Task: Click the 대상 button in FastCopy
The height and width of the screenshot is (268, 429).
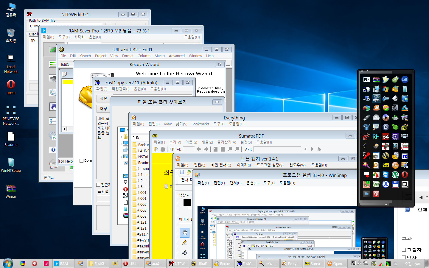Action: pyautogui.click(x=103, y=109)
